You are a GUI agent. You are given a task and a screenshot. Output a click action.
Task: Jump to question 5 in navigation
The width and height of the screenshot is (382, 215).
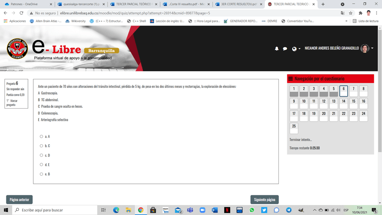[x=333, y=91]
